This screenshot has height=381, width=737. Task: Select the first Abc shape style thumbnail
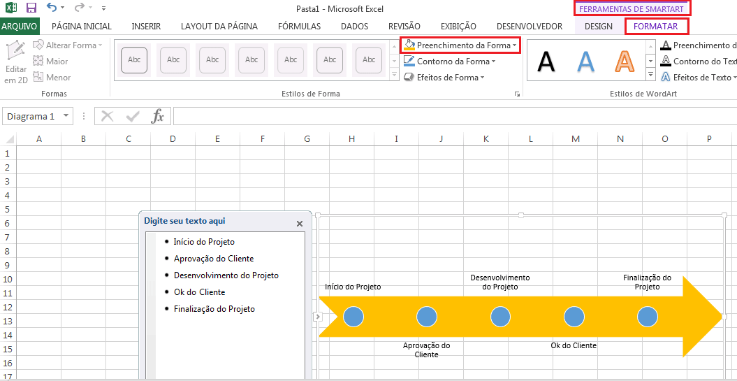(x=134, y=60)
